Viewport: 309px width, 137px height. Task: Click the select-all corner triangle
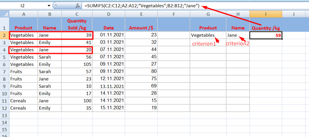point(5,14)
